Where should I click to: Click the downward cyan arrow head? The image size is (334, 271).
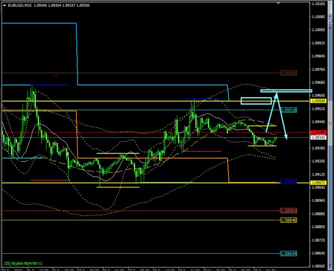[286, 137]
